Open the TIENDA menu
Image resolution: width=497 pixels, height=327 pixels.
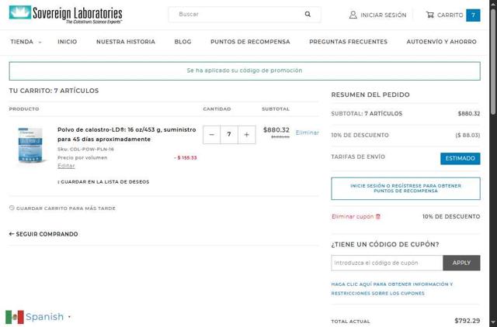[22, 42]
